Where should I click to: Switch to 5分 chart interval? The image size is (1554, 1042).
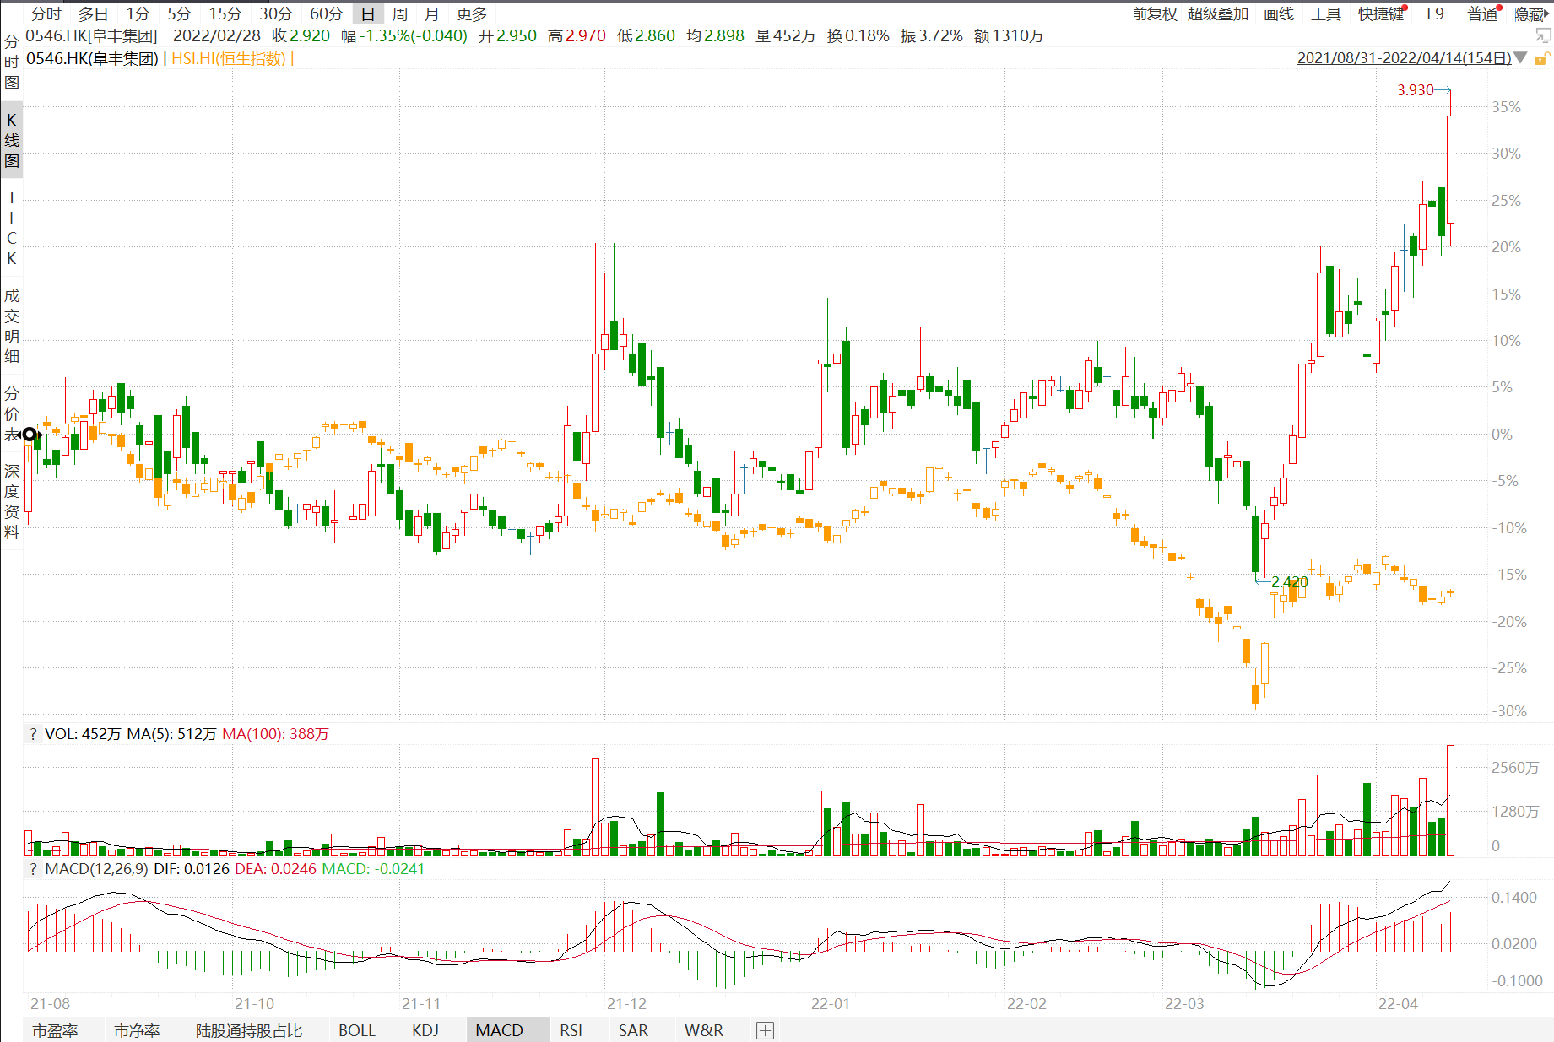(x=179, y=14)
